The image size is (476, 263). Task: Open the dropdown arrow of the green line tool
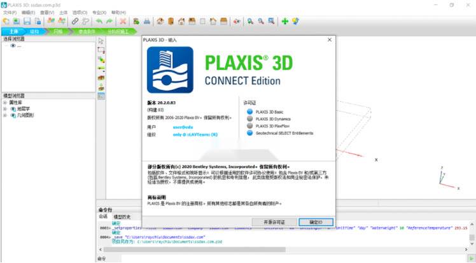104,72
